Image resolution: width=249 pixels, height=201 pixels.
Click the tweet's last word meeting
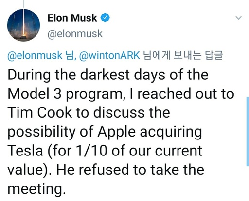tap(36, 189)
